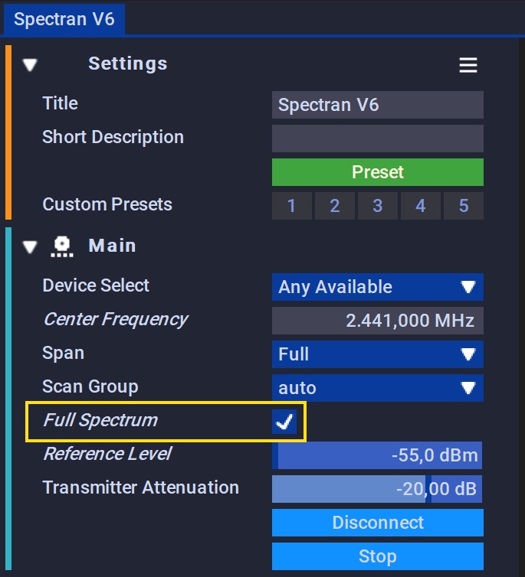Switch to the Spectran V6 tab
525x577 pixels.
(64, 19)
